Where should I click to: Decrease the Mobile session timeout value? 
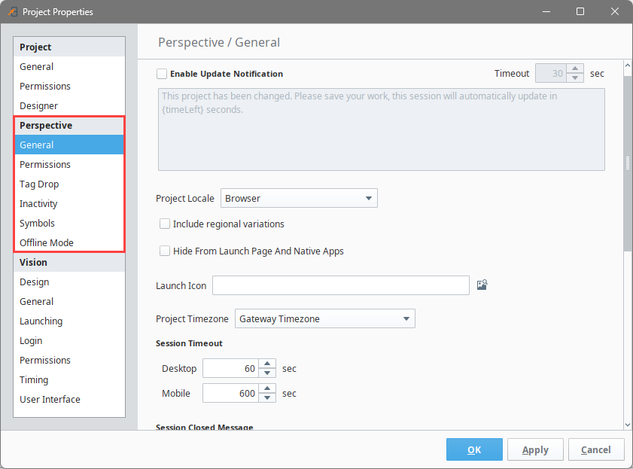pyautogui.click(x=267, y=398)
